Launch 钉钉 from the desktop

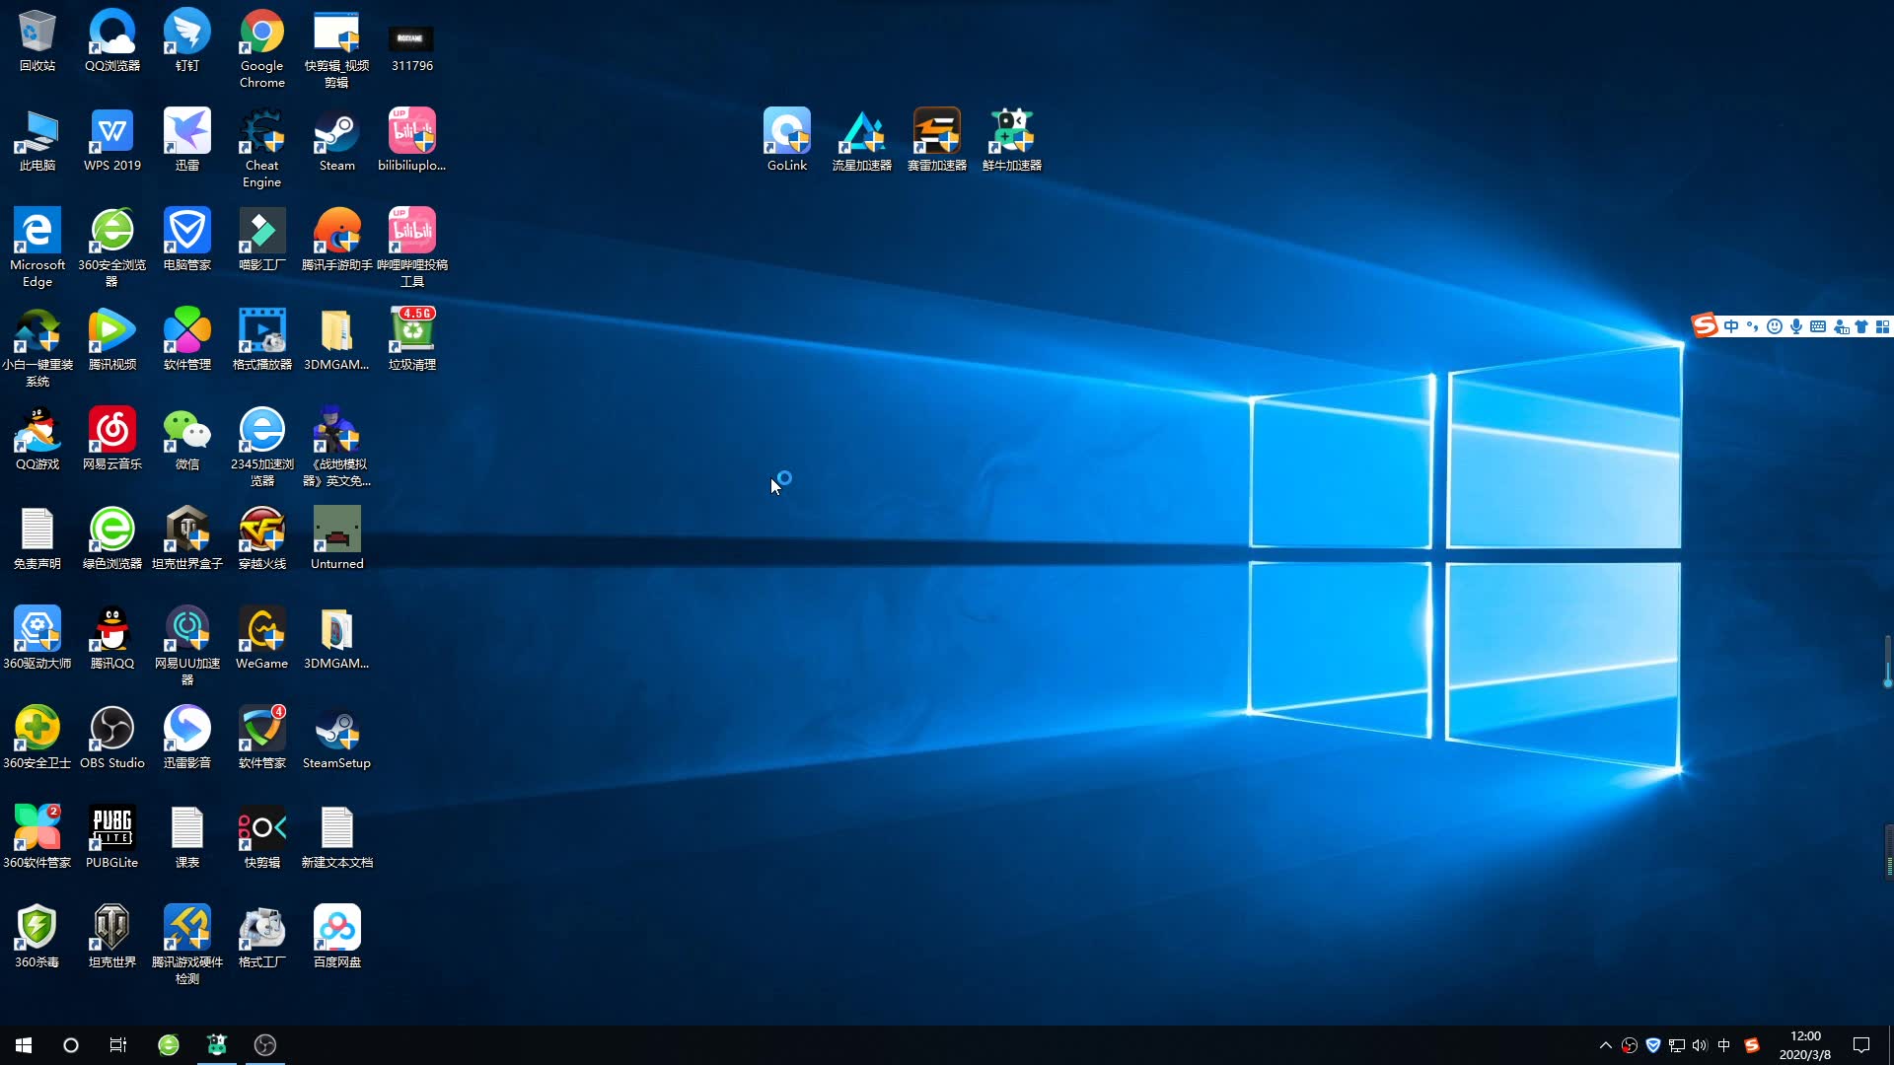pyautogui.click(x=187, y=41)
